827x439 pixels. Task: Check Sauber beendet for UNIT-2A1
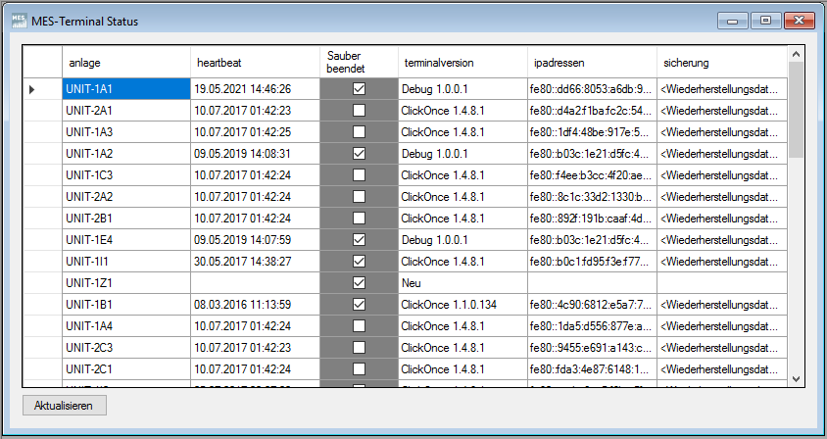coord(359,111)
